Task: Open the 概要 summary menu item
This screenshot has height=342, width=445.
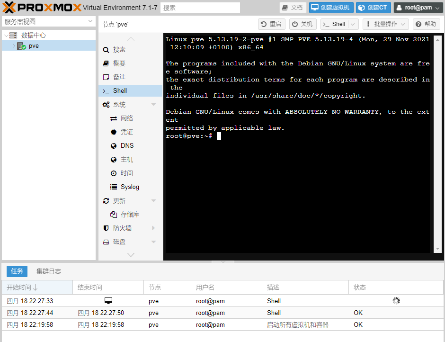Action: pyautogui.click(x=130, y=63)
